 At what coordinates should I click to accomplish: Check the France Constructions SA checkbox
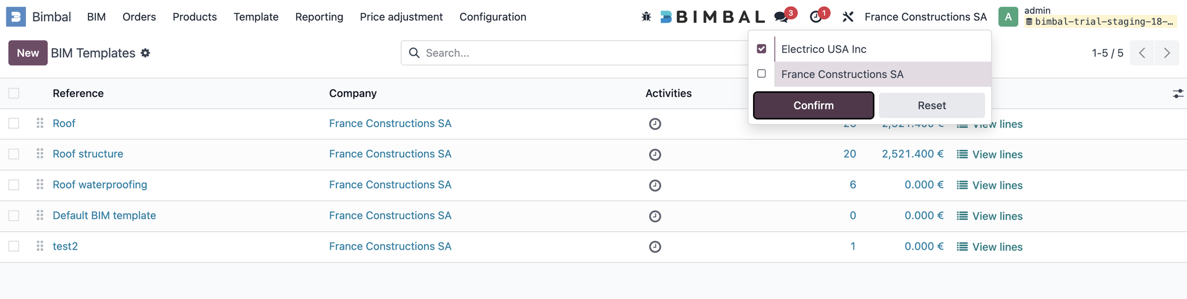[x=762, y=74]
